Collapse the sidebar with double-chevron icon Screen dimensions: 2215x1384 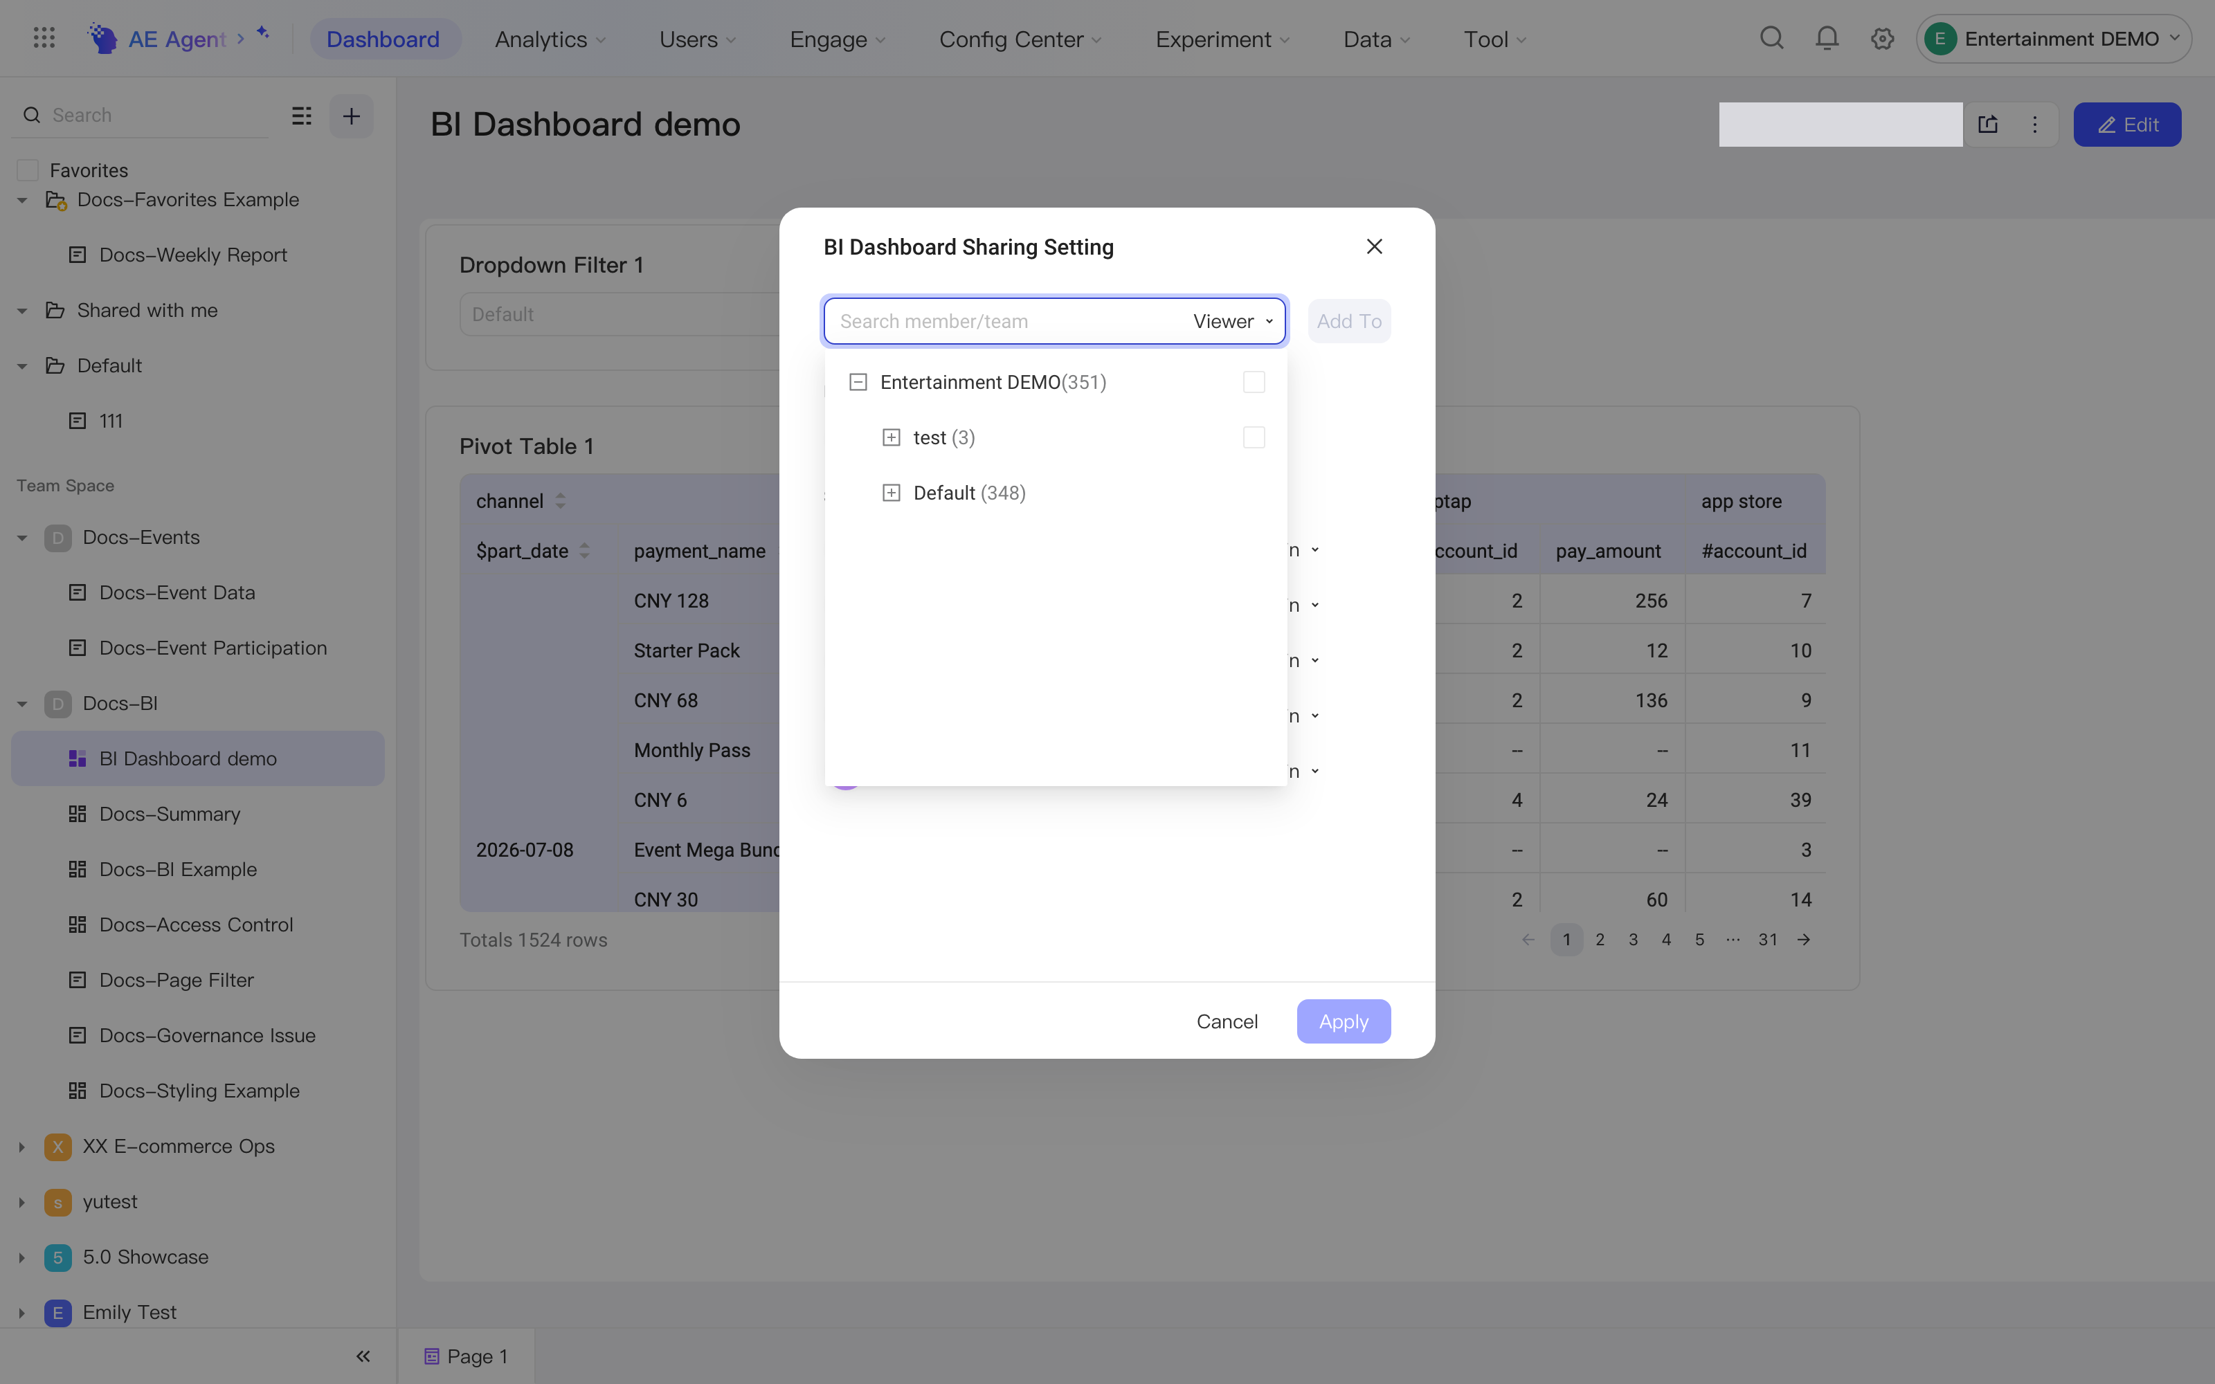tap(363, 1356)
